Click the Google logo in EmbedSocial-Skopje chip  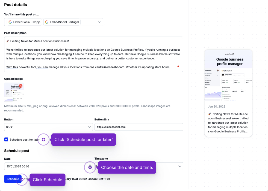[10, 22]
